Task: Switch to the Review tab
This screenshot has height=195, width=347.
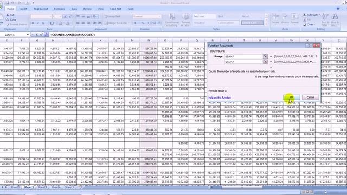Action: point(87,9)
